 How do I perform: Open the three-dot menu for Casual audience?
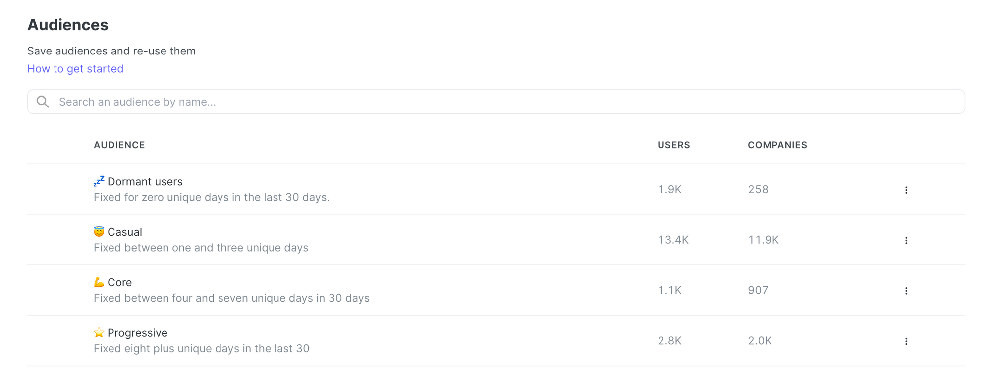pyautogui.click(x=906, y=240)
